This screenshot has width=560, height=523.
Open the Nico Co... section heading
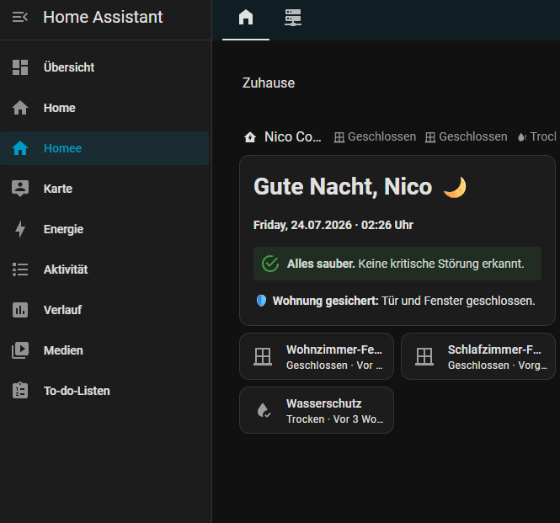[292, 136]
